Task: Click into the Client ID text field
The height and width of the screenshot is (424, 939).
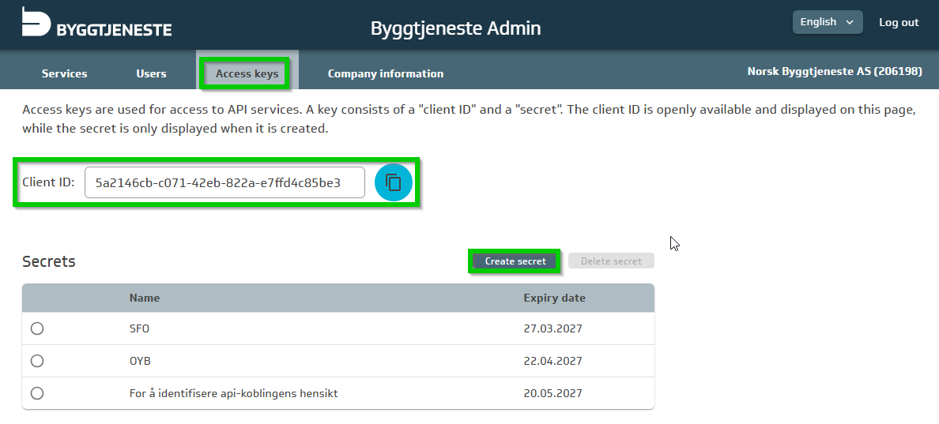Action: [x=224, y=182]
